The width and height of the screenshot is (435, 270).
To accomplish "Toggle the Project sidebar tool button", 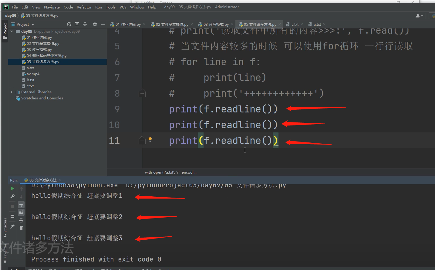I will click(5, 31).
